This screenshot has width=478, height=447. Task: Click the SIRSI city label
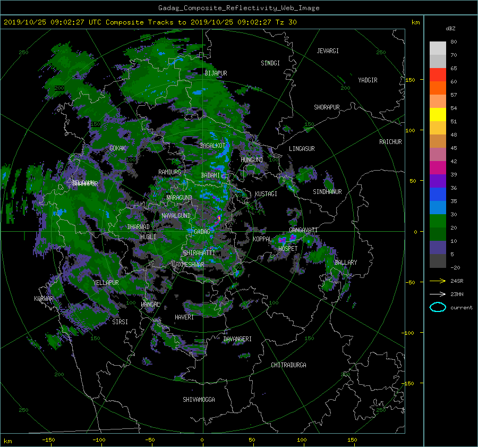pyautogui.click(x=120, y=322)
